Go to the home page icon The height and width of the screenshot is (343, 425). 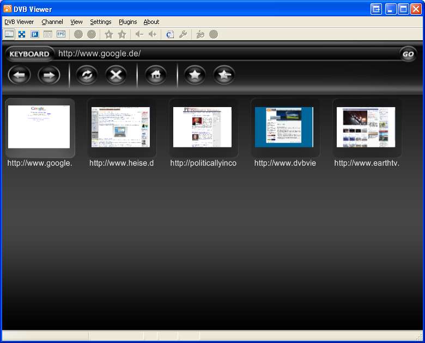click(x=156, y=75)
